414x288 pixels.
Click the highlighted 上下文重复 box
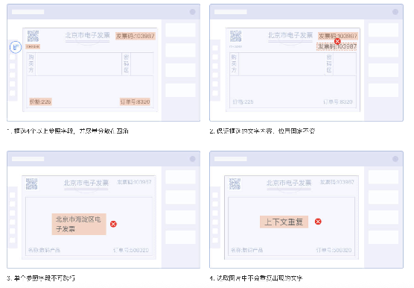click(x=284, y=222)
